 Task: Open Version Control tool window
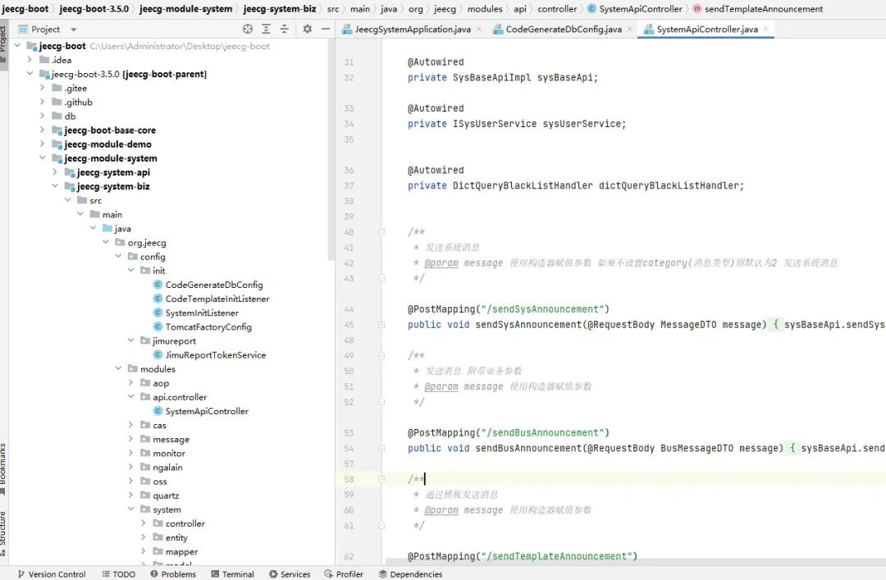coord(52,573)
